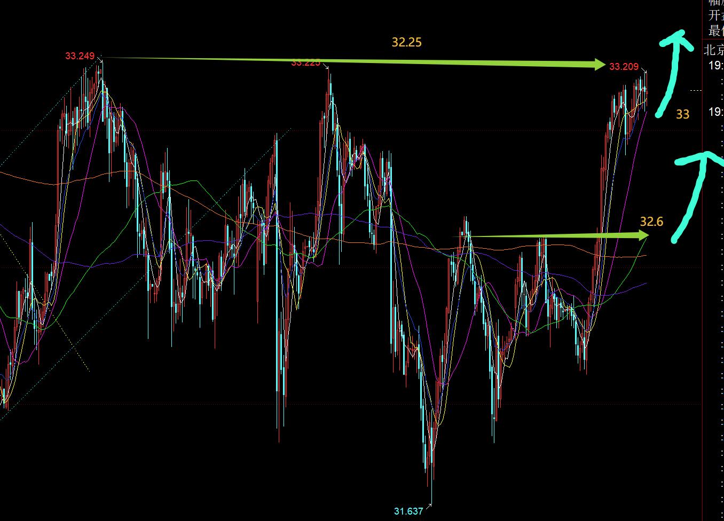
Task: Click the 最 row in the quote panel
Action: tap(714, 30)
